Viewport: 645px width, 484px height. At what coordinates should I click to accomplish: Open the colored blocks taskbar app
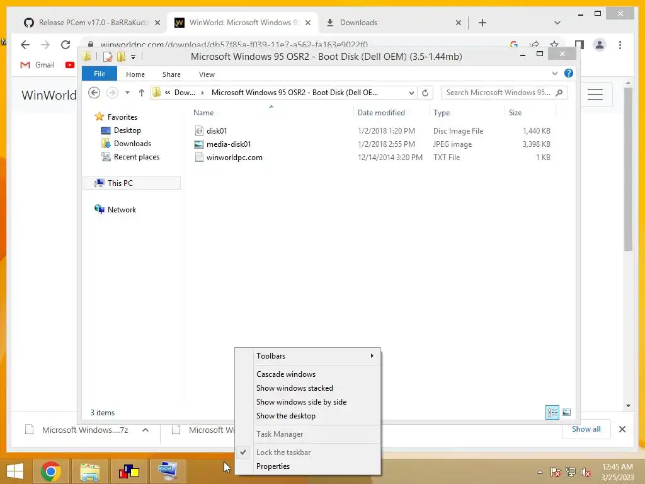coord(129,471)
